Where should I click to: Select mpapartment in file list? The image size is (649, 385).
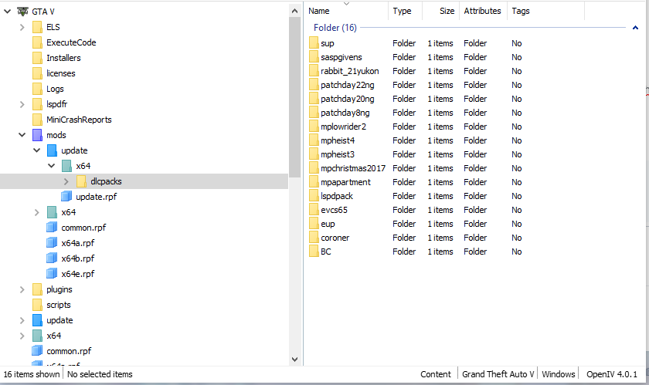pyautogui.click(x=345, y=182)
